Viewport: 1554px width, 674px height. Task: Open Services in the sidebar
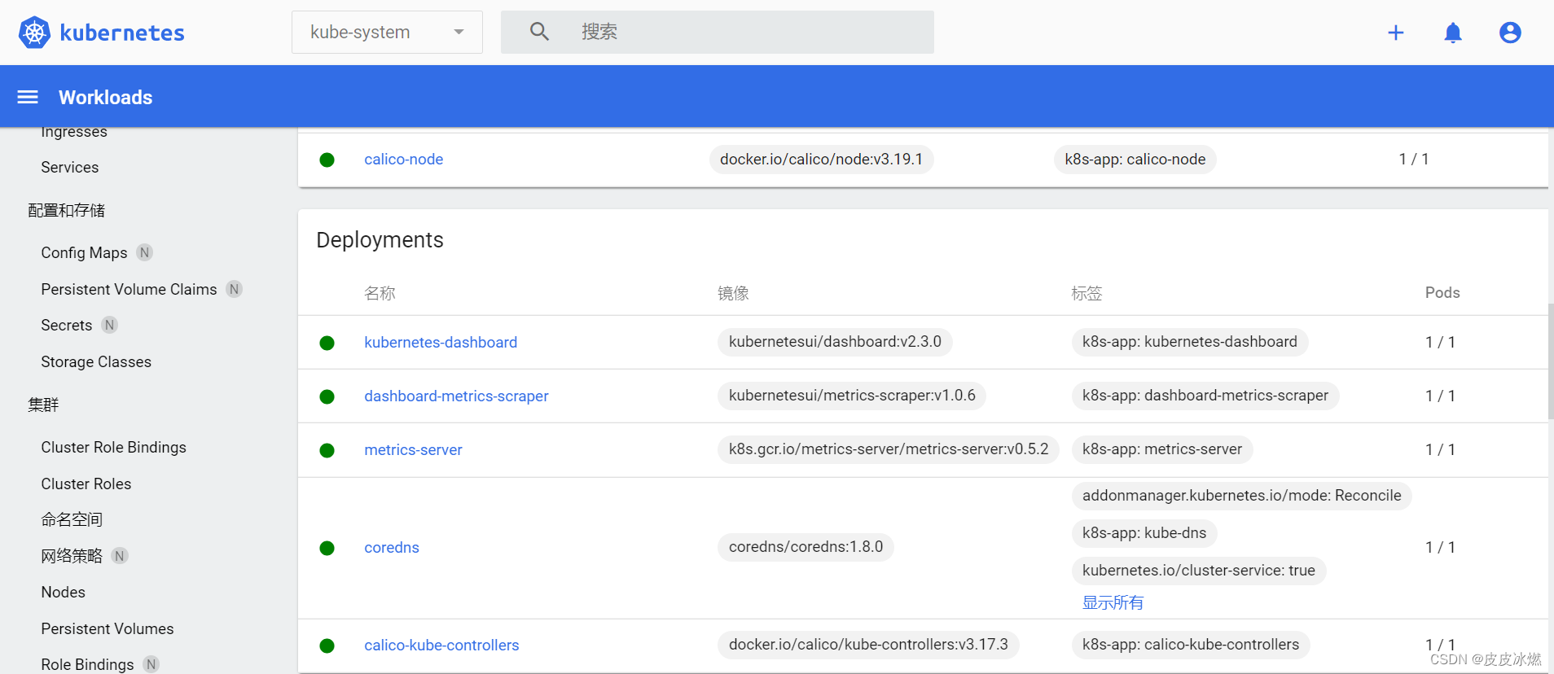pos(70,167)
